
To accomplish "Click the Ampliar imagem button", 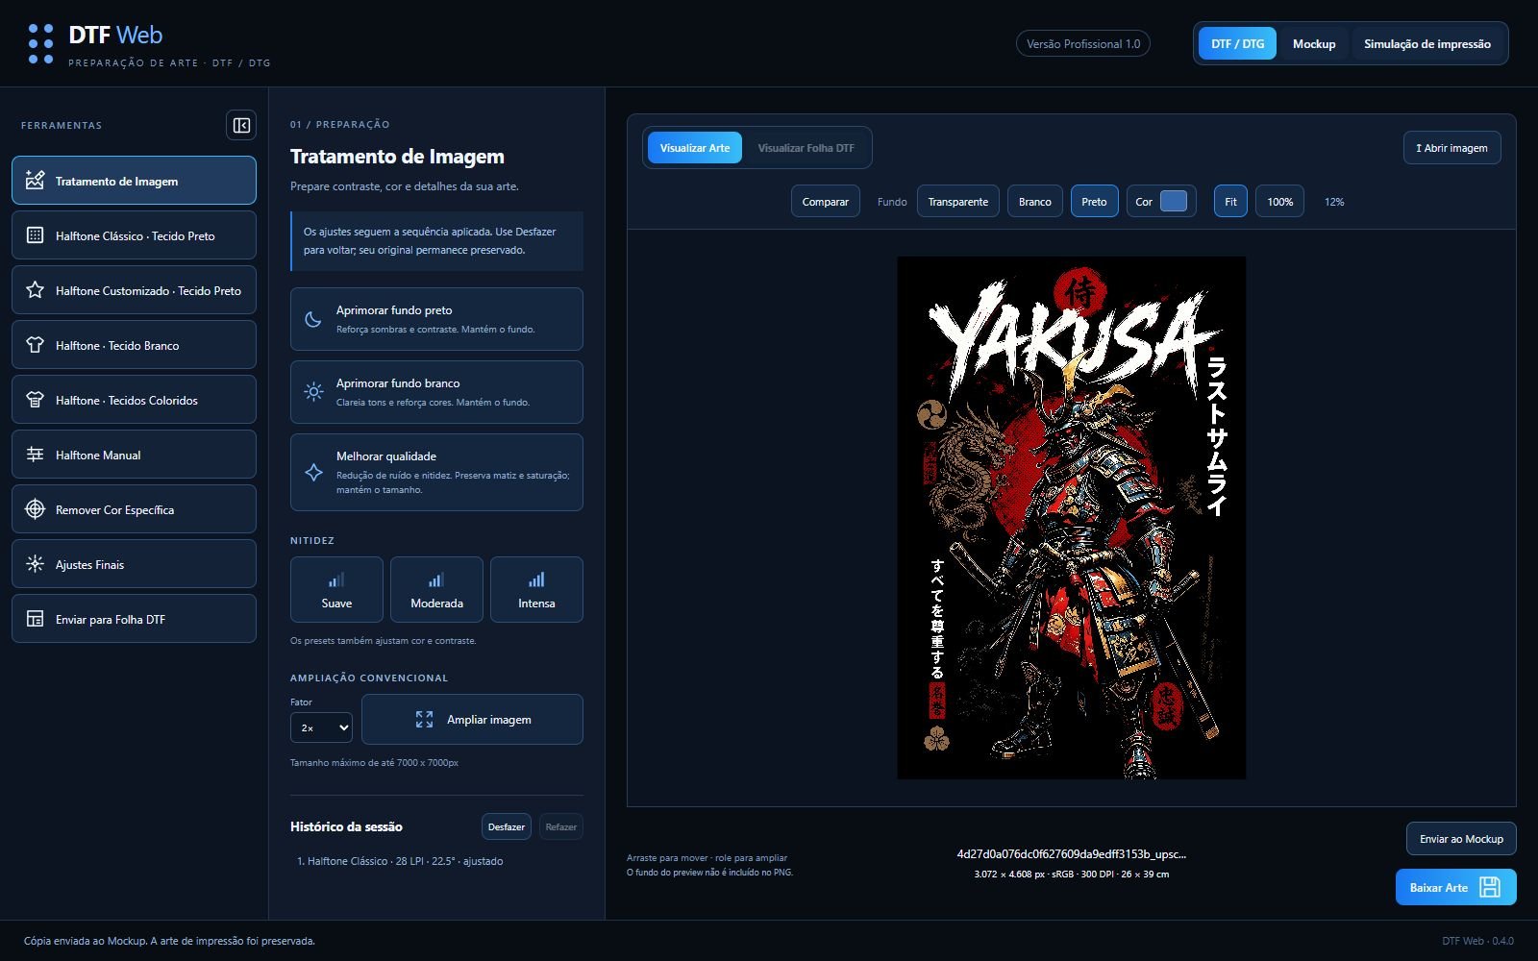I will coord(472,719).
